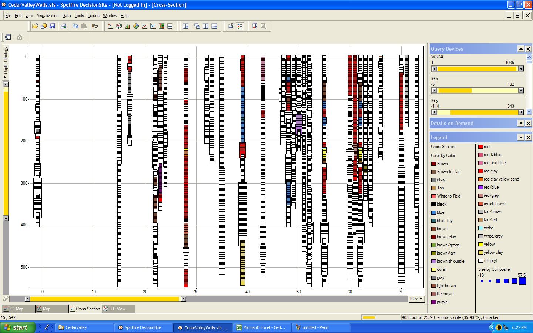Open the File menu

pyautogui.click(x=8, y=16)
